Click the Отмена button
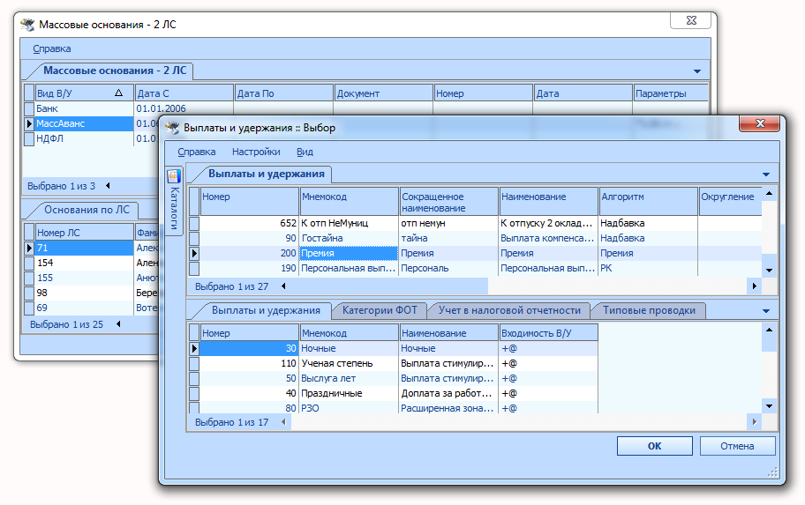805x505 pixels. click(x=737, y=446)
